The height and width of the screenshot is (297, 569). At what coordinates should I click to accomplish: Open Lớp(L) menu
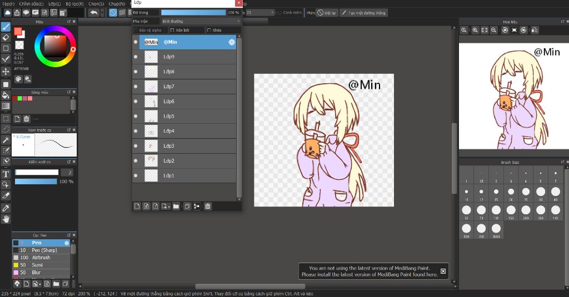tap(54, 4)
